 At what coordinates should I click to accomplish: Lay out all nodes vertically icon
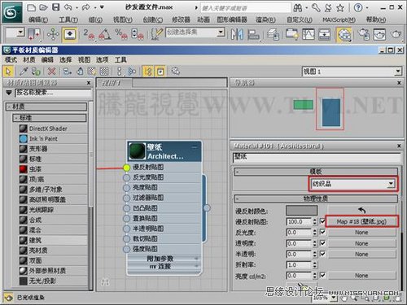click(120, 72)
